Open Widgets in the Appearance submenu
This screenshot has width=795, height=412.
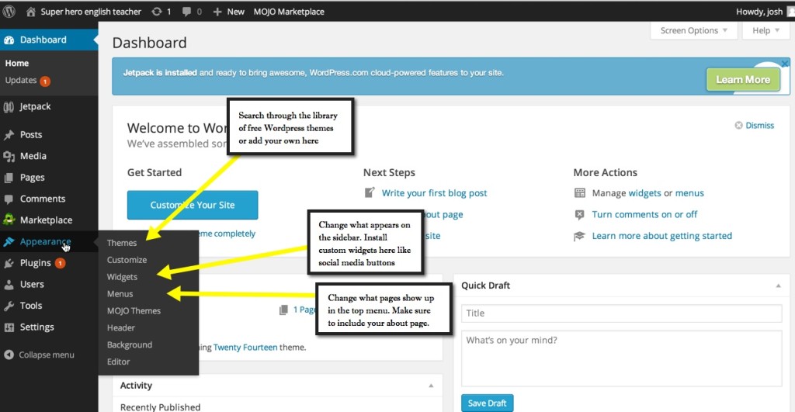[122, 277]
